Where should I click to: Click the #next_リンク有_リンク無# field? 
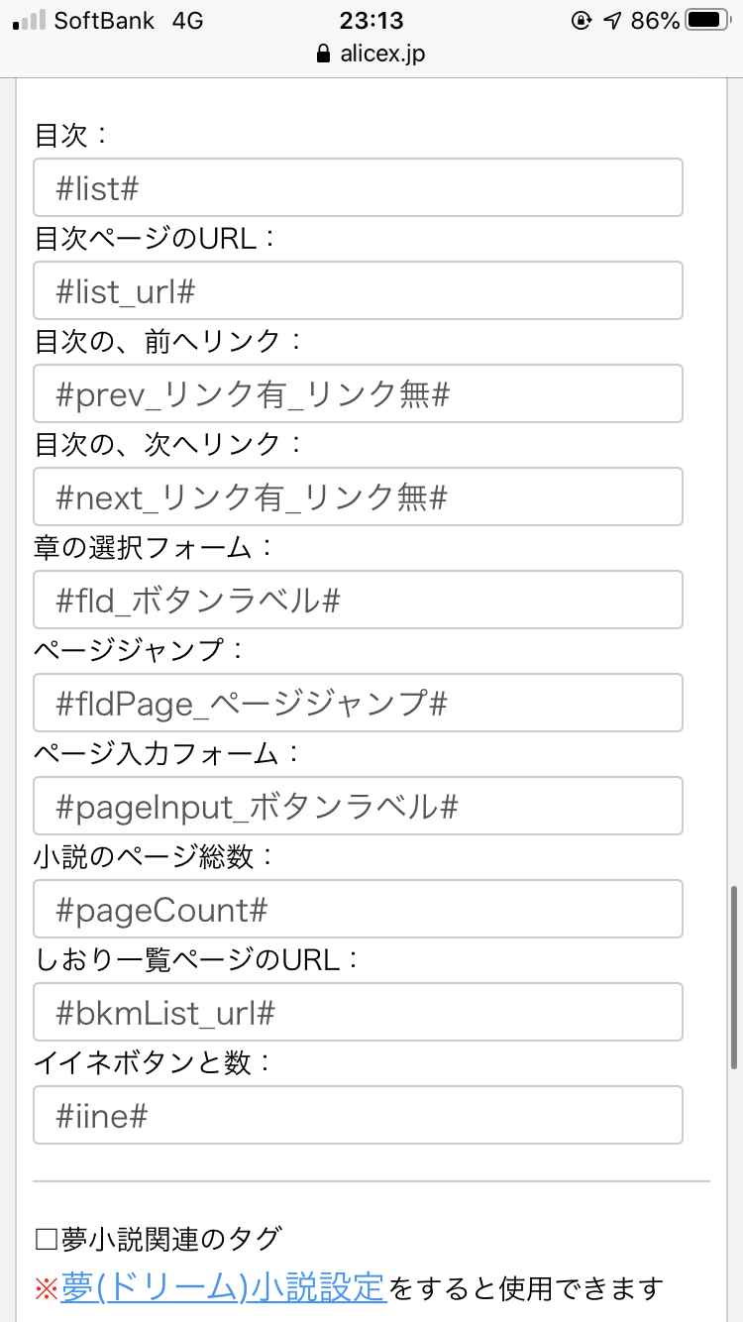tap(358, 496)
